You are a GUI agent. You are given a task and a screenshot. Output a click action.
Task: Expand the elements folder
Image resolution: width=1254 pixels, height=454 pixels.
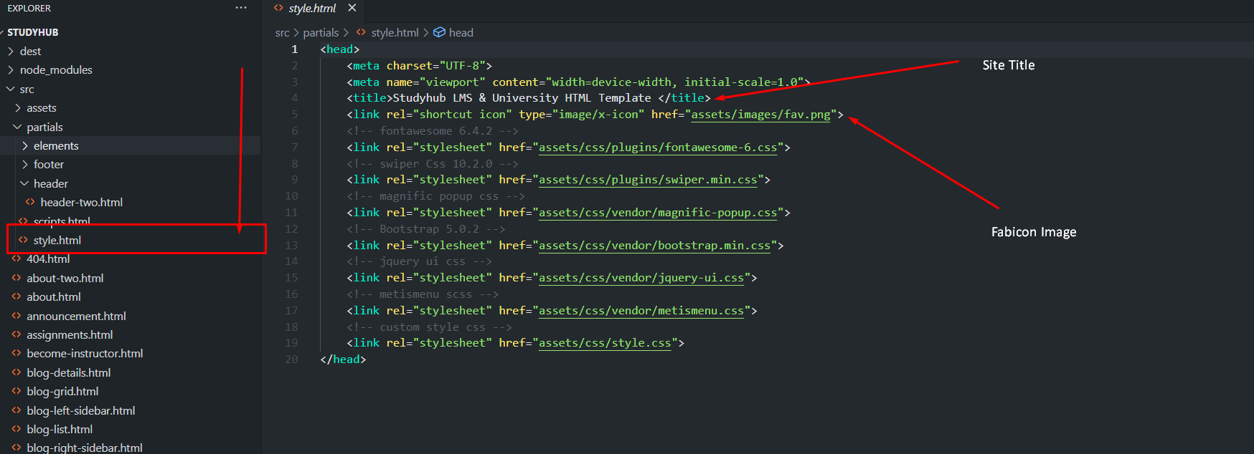[x=56, y=145]
